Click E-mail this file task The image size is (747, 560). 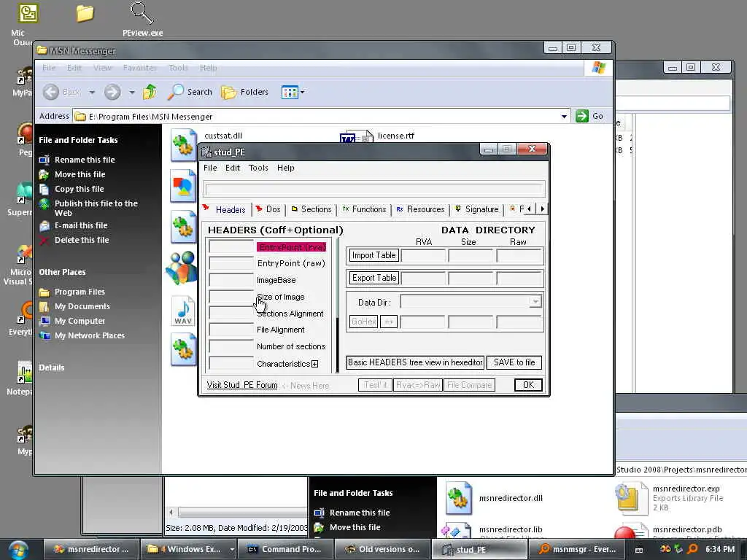80,225
